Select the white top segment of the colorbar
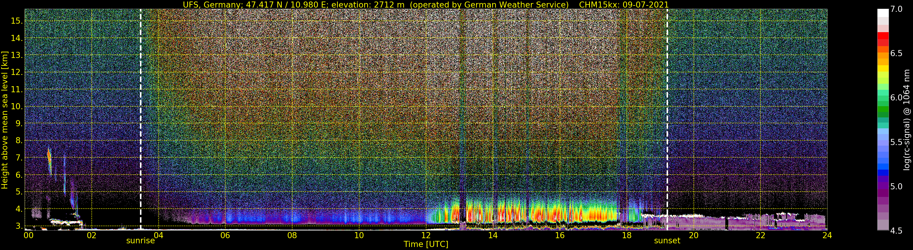The height and width of the screenshot is (250, 913). 883,13
